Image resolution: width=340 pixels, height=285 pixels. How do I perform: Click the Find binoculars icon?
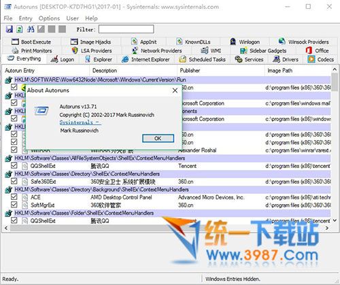[31, 29]
